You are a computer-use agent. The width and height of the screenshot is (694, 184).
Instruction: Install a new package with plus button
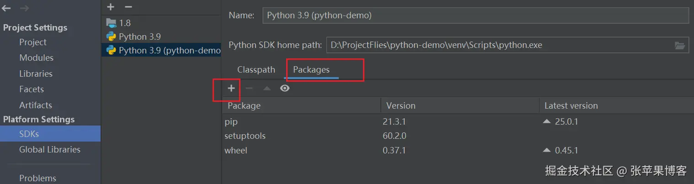(231, 88)
